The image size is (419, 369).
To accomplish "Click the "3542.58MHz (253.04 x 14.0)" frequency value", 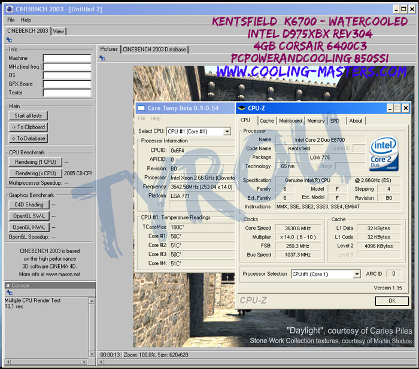I will pyautogui.click(x=202, y=187).
